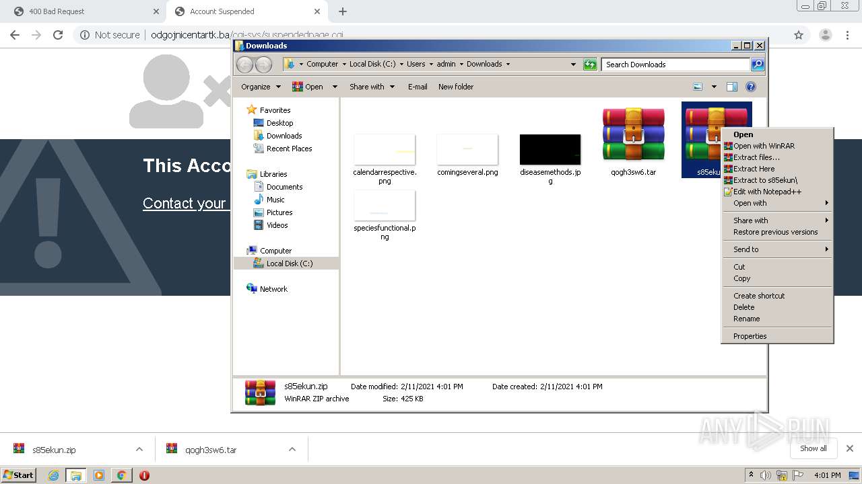The width and height of the screenshot is (862, 484).
Task: Choose Extract Here in context menu
Action: click(x=777, y=169)
